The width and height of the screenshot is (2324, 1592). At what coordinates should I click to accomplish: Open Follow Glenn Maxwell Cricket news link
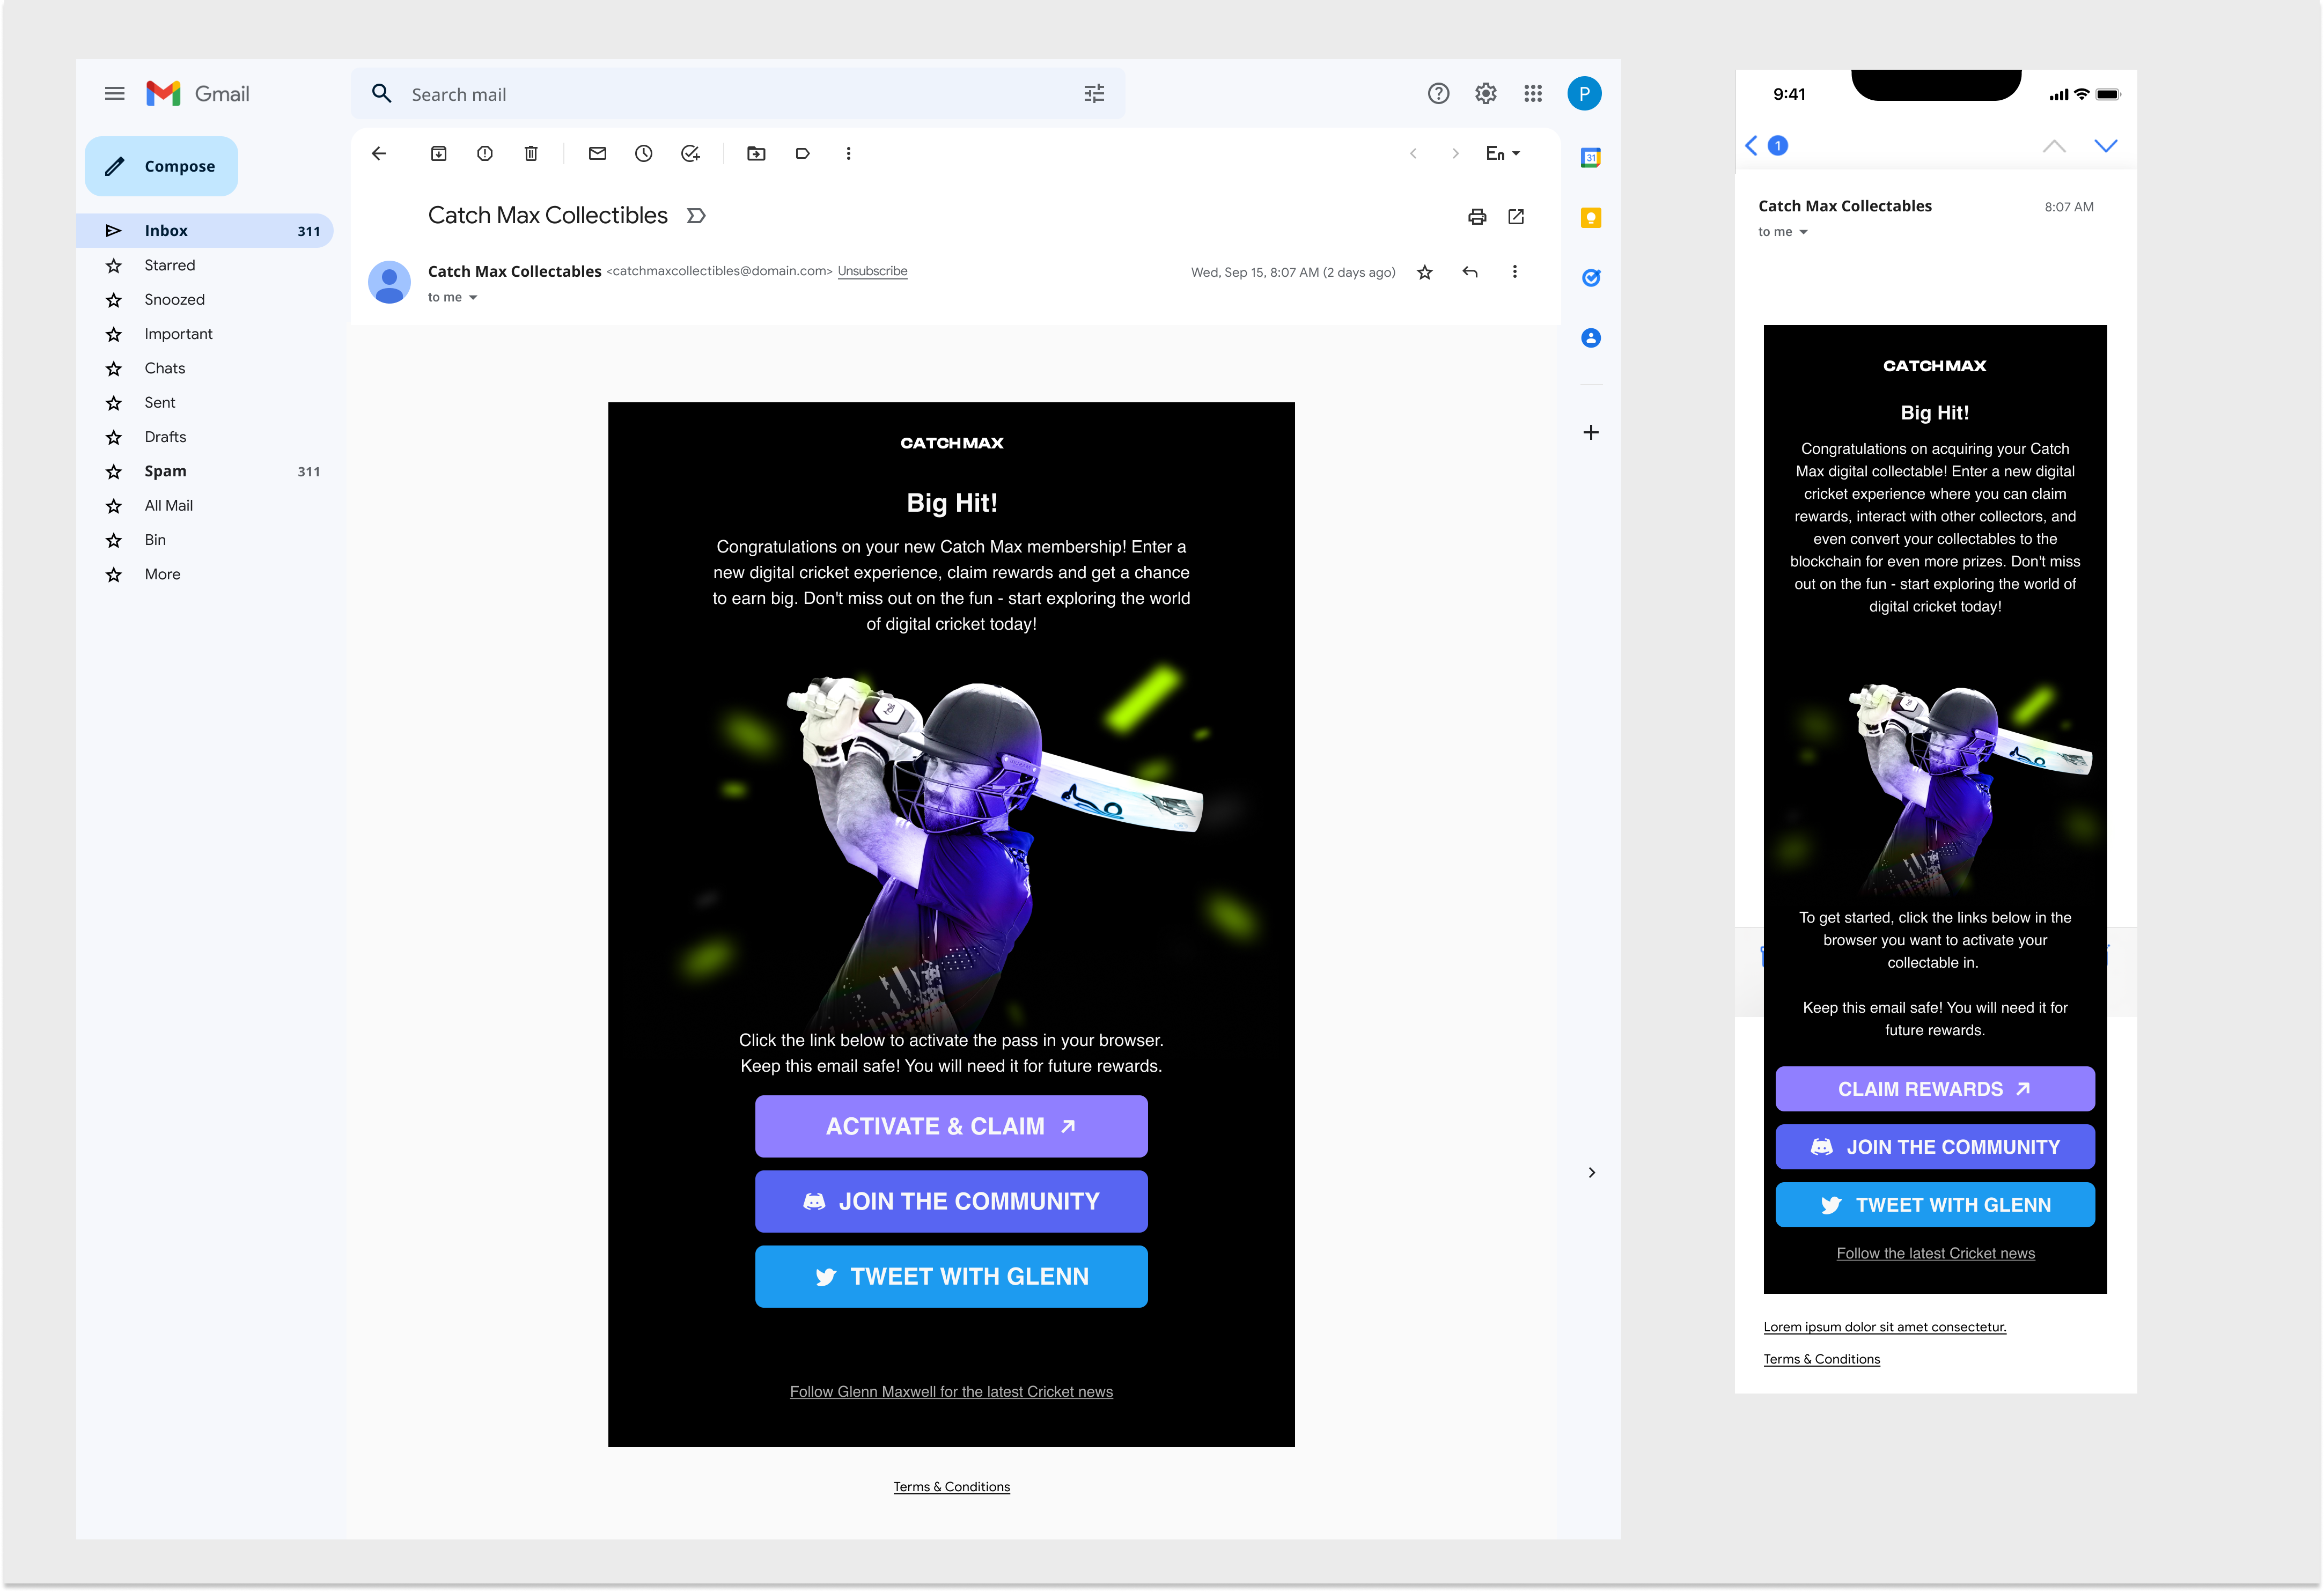click(951, 1392)
